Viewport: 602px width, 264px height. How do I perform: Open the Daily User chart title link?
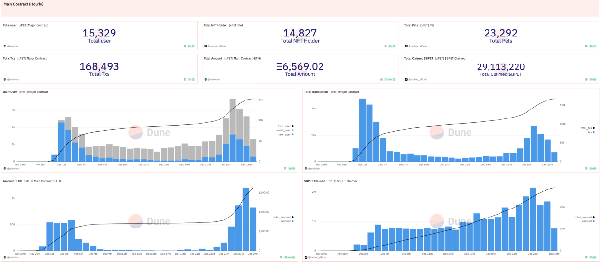(9, 91)
